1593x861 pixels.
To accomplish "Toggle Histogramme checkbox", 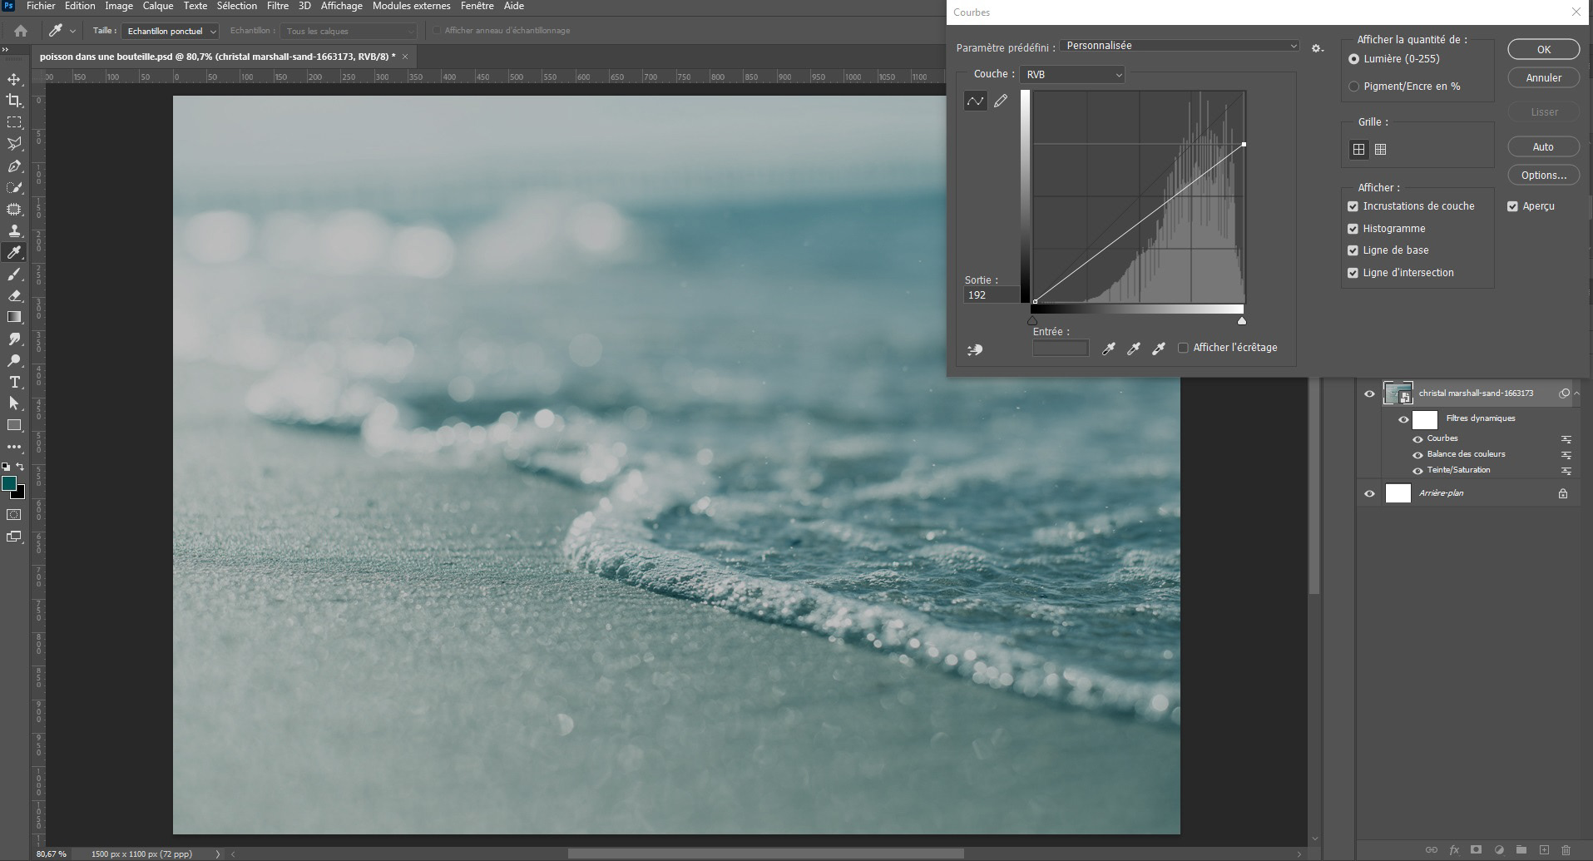I will (x=1353, y=229).
